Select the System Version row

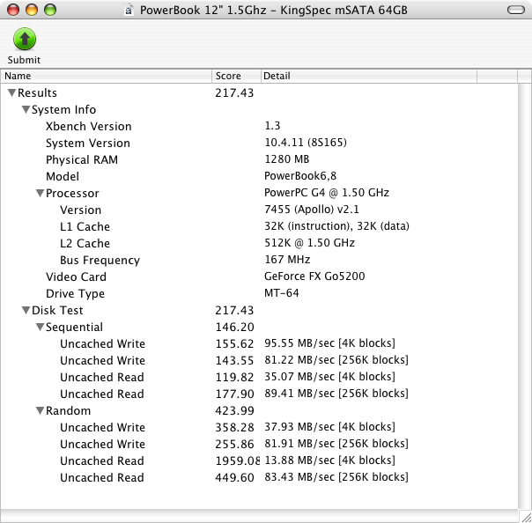(259, 143)
